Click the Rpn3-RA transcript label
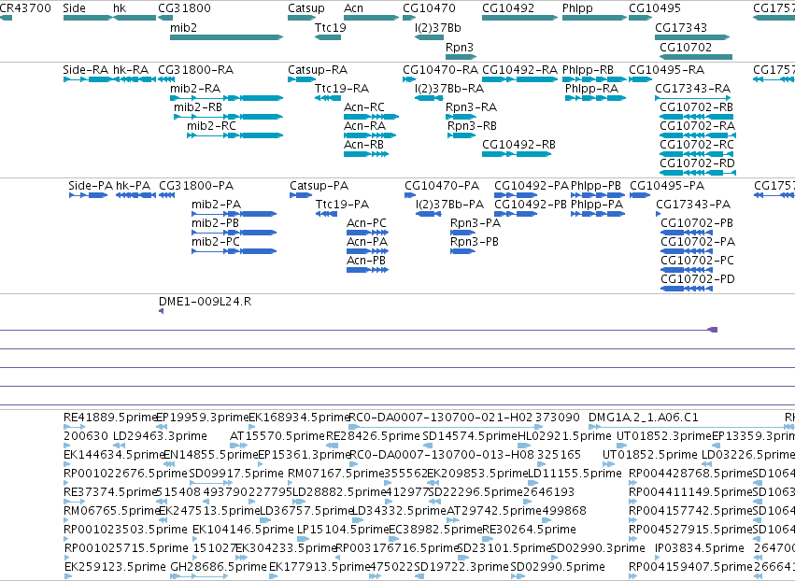Viewport: 795px width, 581px height. (x=471, y=107)
